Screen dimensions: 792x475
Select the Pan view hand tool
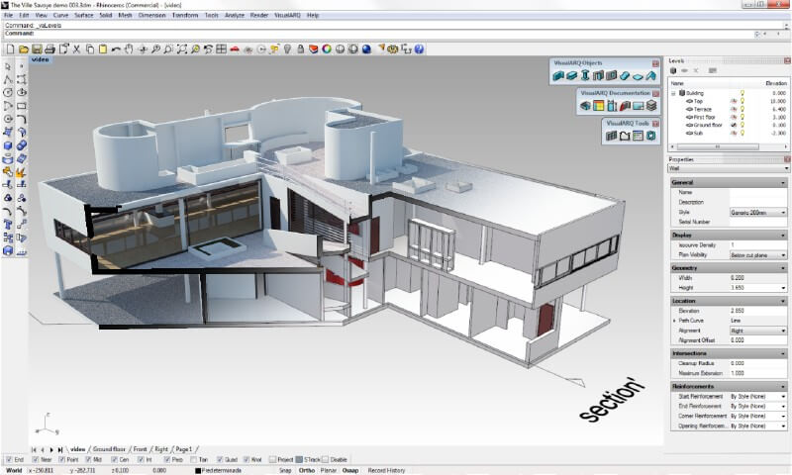tap(130, 47)
